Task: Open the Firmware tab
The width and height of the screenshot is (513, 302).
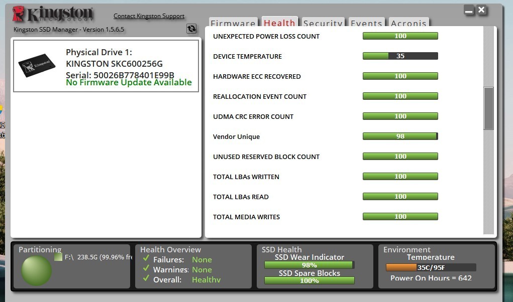Action: click(x=233, y=22)
